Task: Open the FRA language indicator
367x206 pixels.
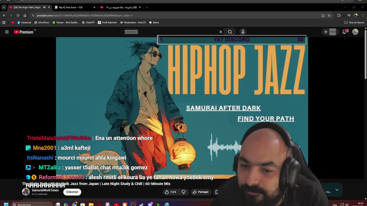Action: pos(335,205)
